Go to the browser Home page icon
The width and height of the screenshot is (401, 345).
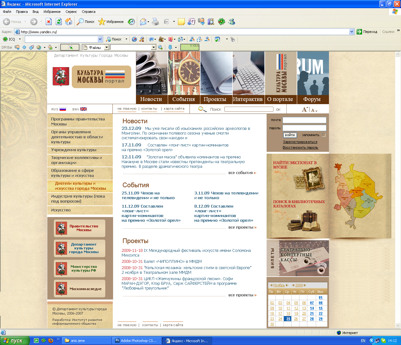point(69,22)
